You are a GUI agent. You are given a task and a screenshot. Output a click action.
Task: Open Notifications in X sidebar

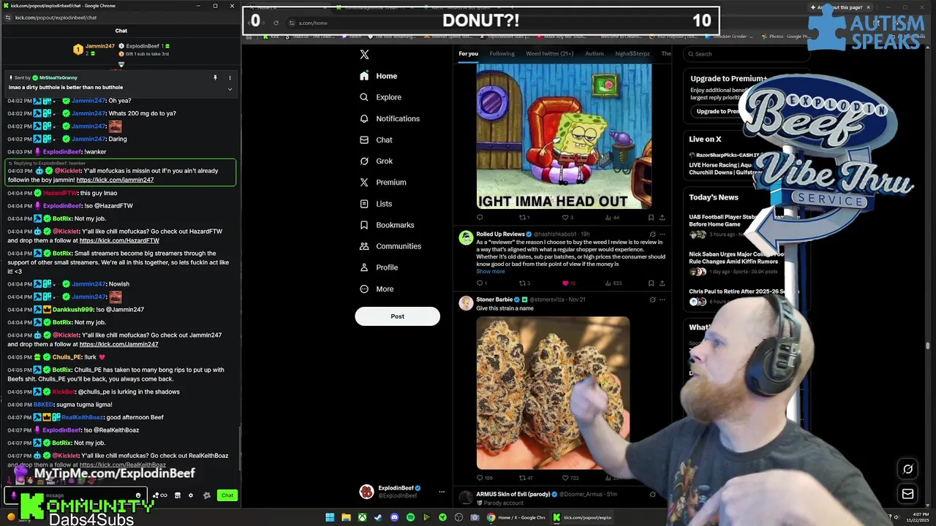point(390,118)
